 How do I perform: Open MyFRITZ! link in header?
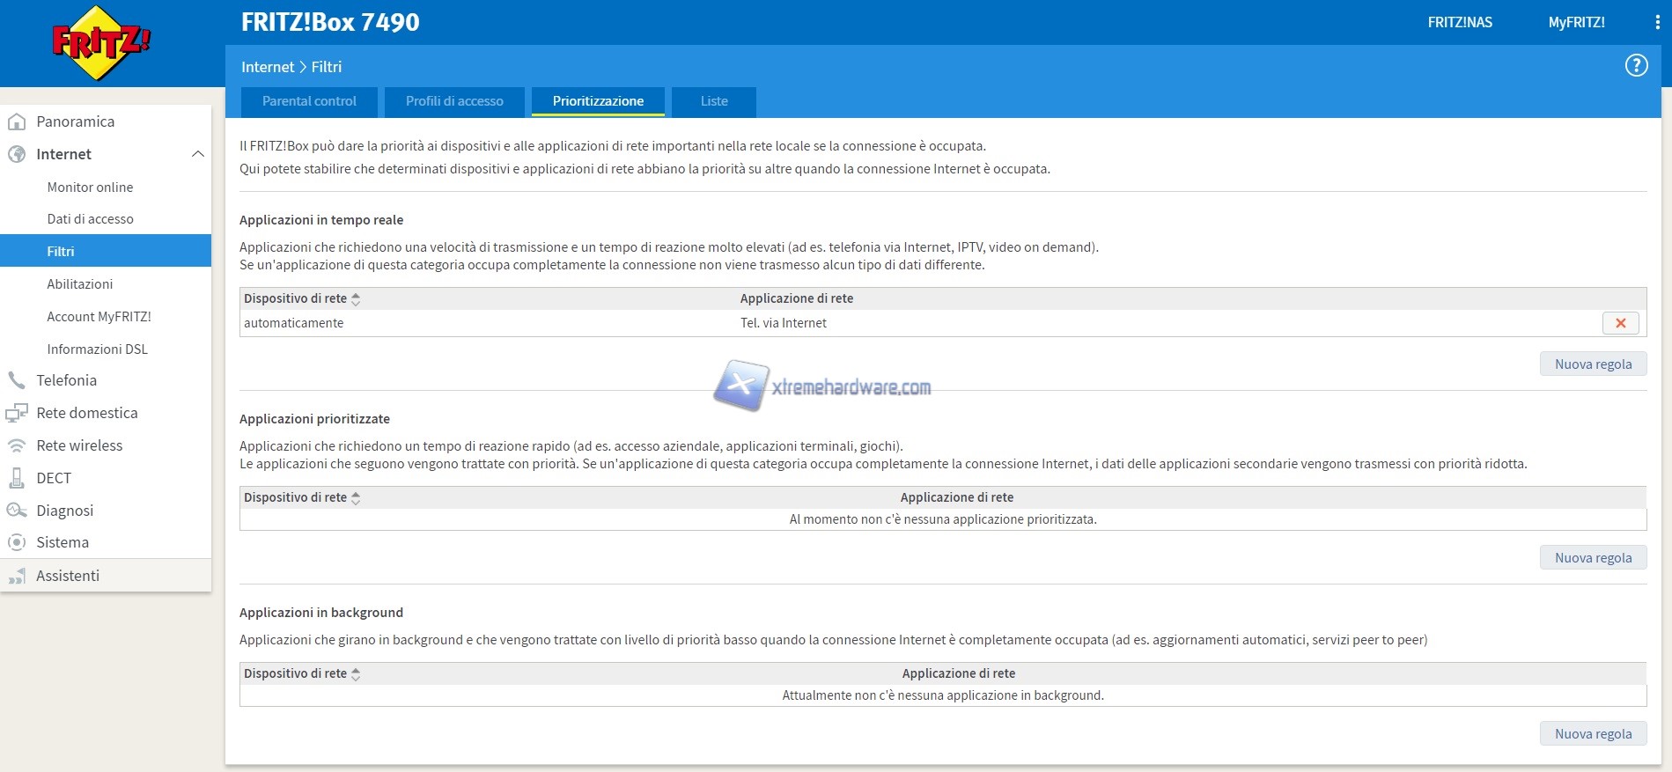[x=1576, y=23]
